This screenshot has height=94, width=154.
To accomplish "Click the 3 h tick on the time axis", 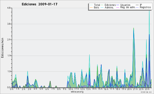I will pyautogui.click(x=29, y=89).
